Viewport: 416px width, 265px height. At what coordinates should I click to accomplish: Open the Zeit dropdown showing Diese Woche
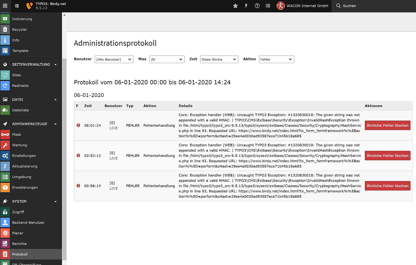[219, 59]
